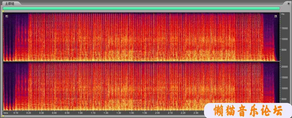Click 20000 on the lower channel frequency scale

(x=284, y=67)
